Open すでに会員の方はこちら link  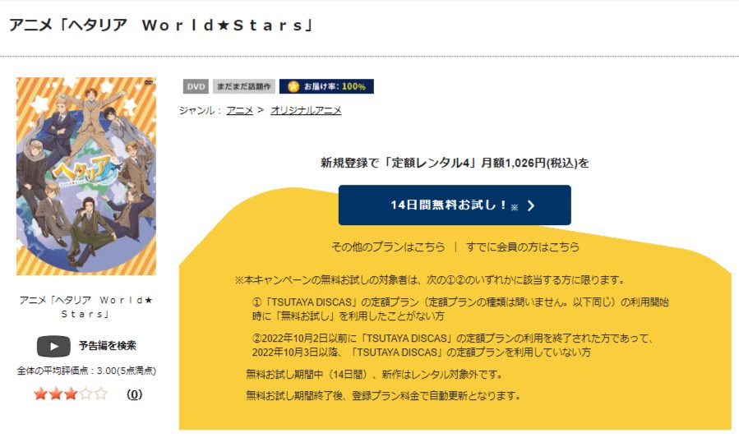pos(523,247)
